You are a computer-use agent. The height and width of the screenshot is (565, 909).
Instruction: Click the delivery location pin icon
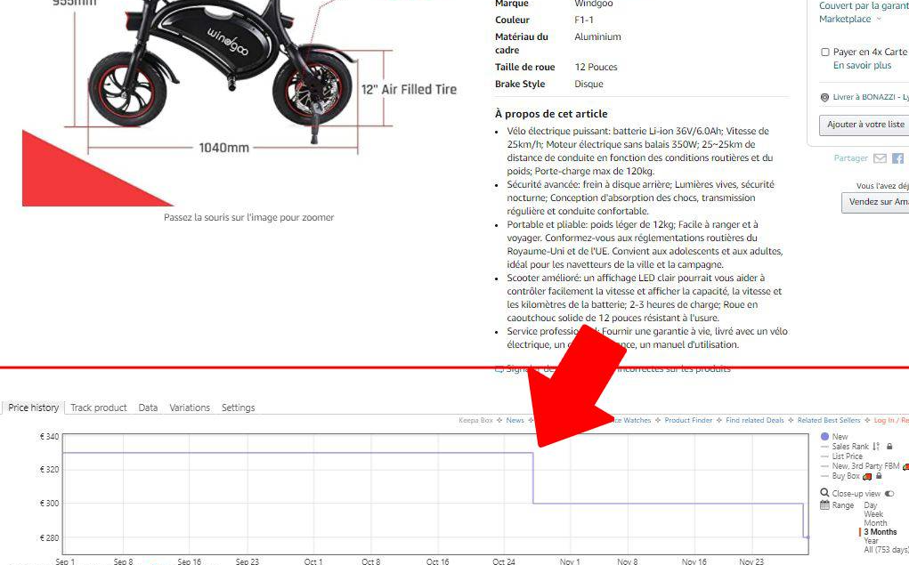tap(824, 98)
